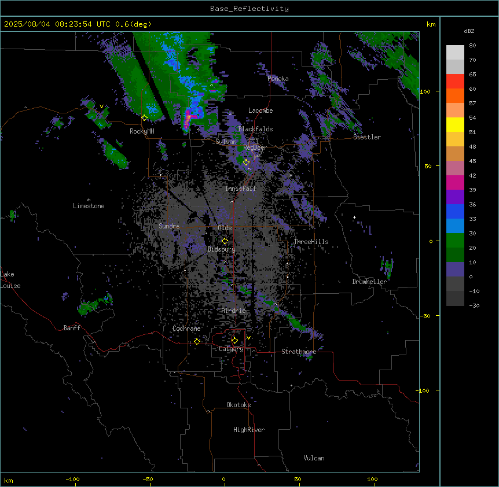Click the slate-blue 0-10 dBZ legend swatch
The height and width of the screenshot is (487, 499).
coord(455,270)
